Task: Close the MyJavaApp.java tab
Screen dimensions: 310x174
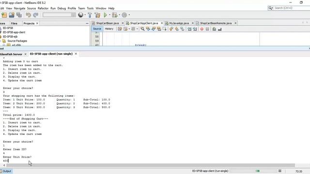Action: click(x=193, y=23)
